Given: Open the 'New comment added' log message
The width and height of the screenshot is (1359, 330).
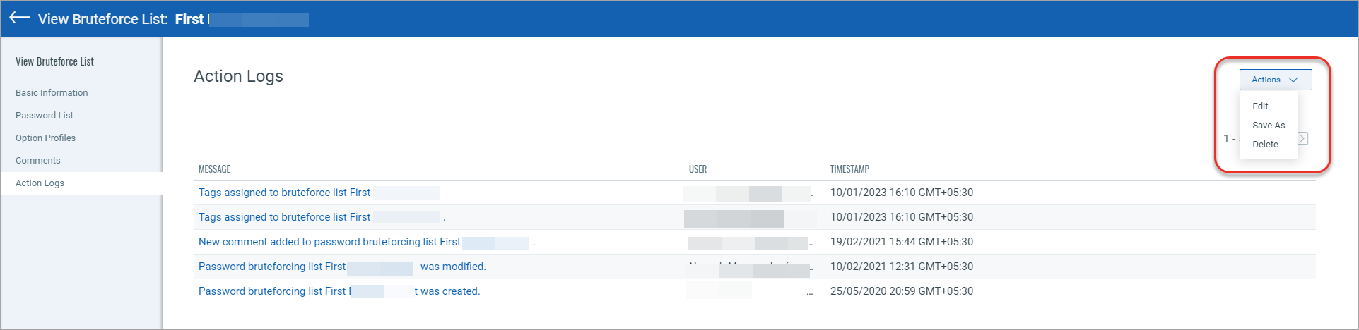Looking at the screenshot, I should 329,242.
